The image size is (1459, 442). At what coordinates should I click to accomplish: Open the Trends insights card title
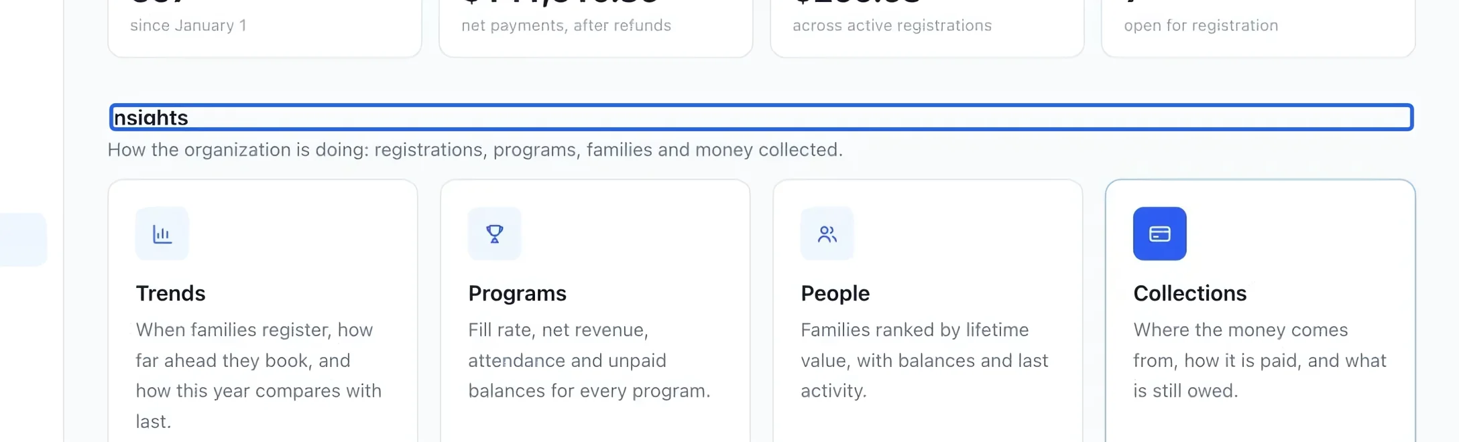click(x=170, y=293)
